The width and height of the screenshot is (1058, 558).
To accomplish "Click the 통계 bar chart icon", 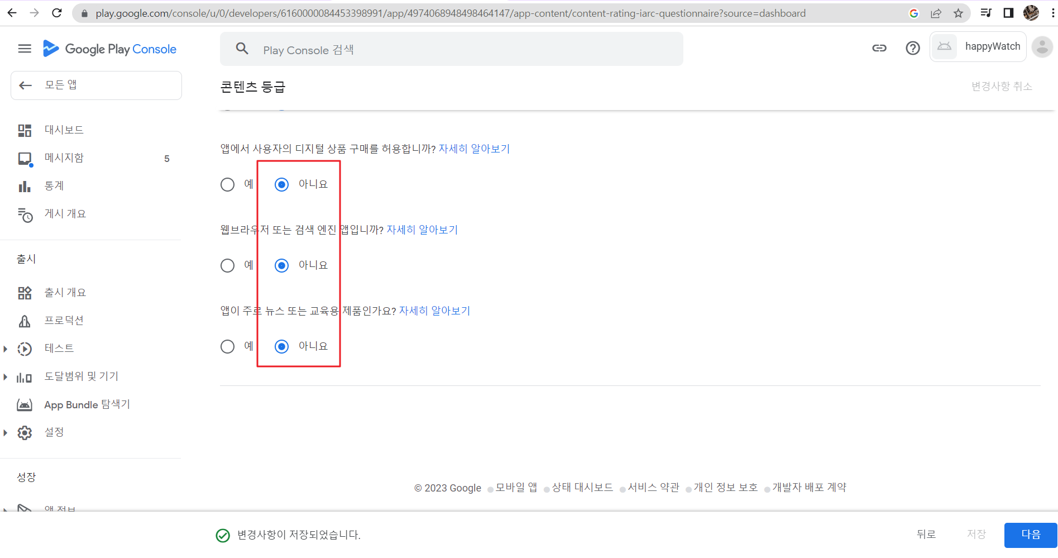I will [x=25, y=186].
